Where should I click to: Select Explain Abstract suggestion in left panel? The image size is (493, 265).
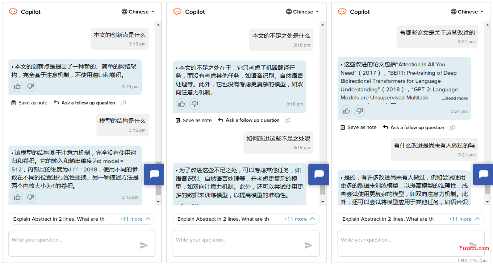59,219
